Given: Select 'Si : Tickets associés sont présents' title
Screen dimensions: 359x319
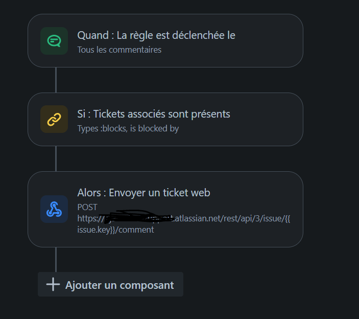Looking at the screenshot, I should coord(154,114).
